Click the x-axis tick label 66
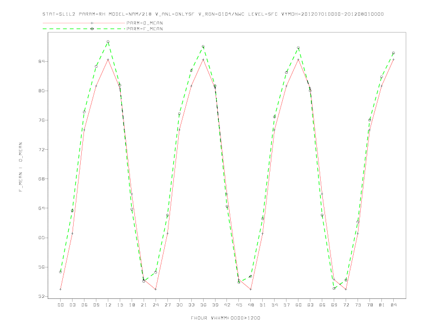This screenshot has height=332, width=429. coord(322,305)
